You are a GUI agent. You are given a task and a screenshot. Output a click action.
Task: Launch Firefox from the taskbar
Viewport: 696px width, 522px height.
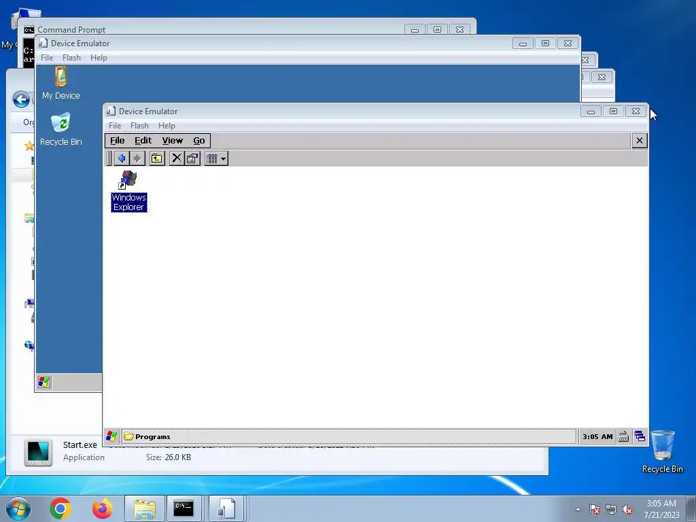[103, 508]
